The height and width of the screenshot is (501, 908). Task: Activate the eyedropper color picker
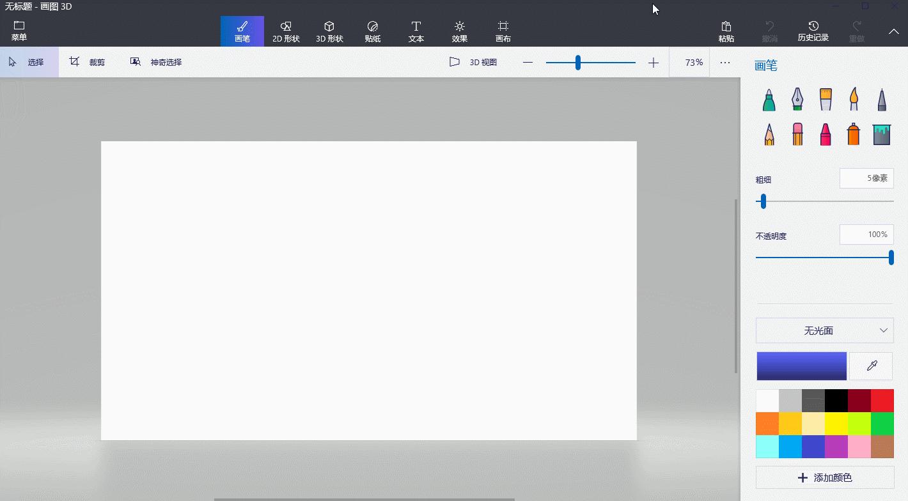point(872,366)
